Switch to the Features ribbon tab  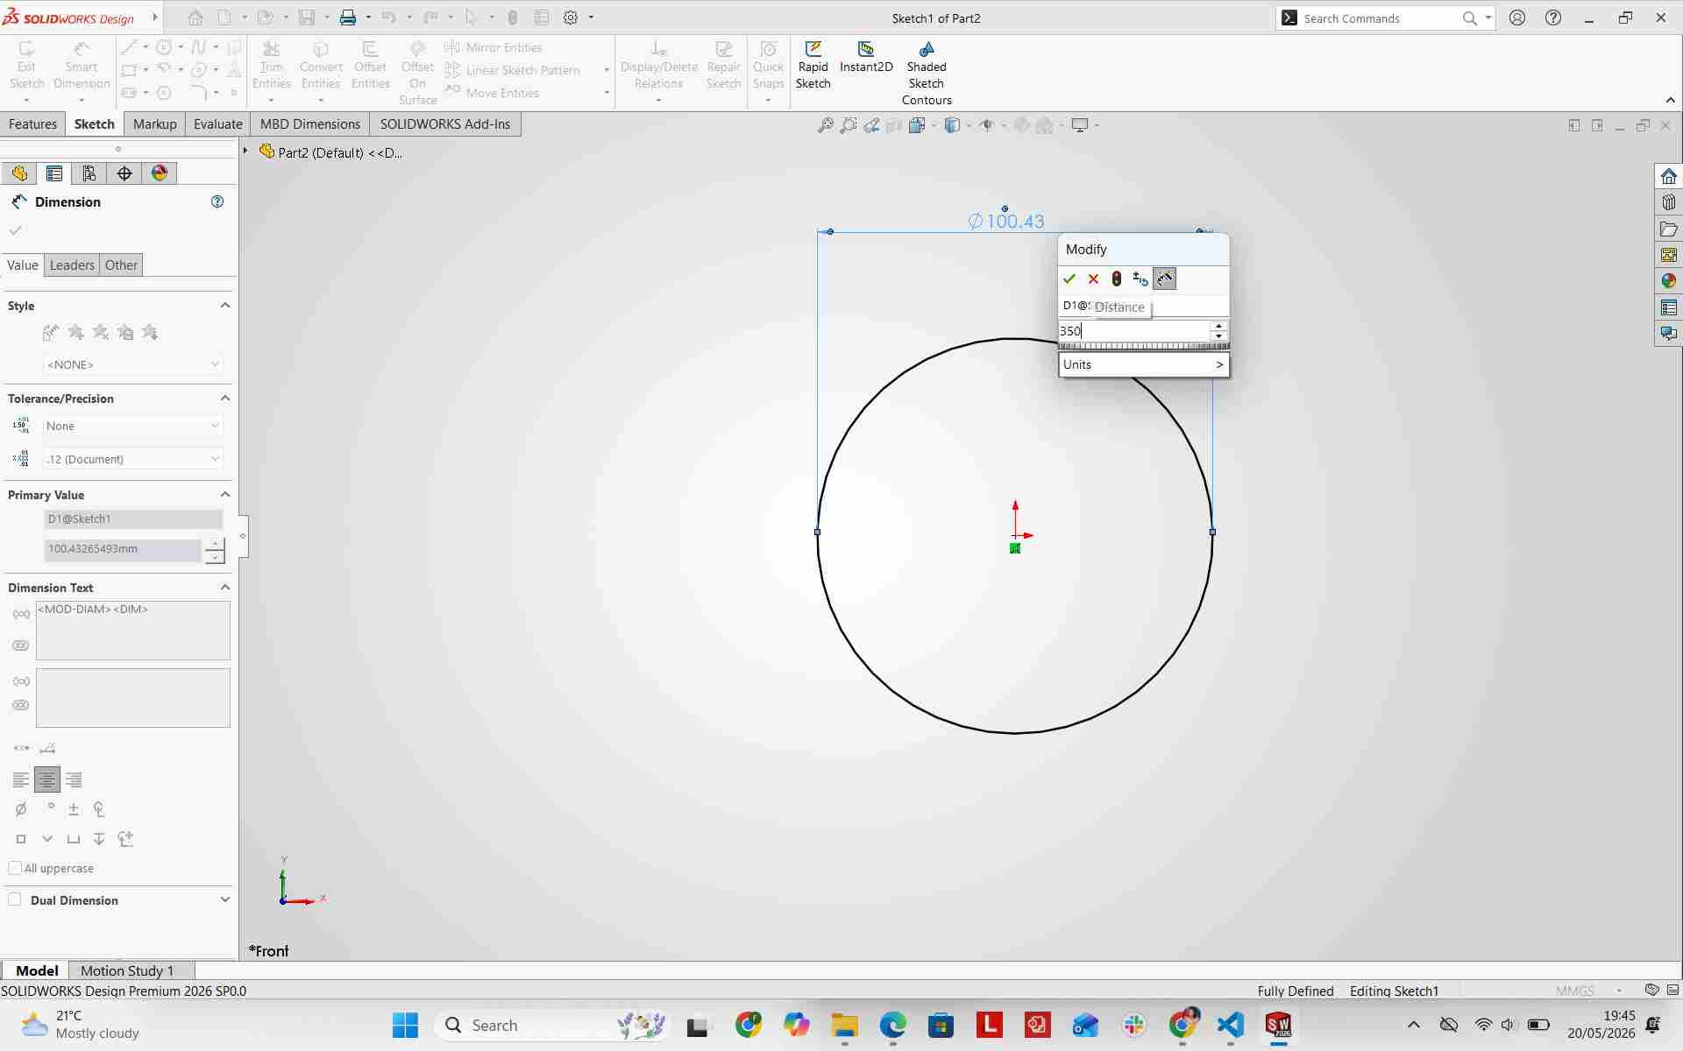32,124
